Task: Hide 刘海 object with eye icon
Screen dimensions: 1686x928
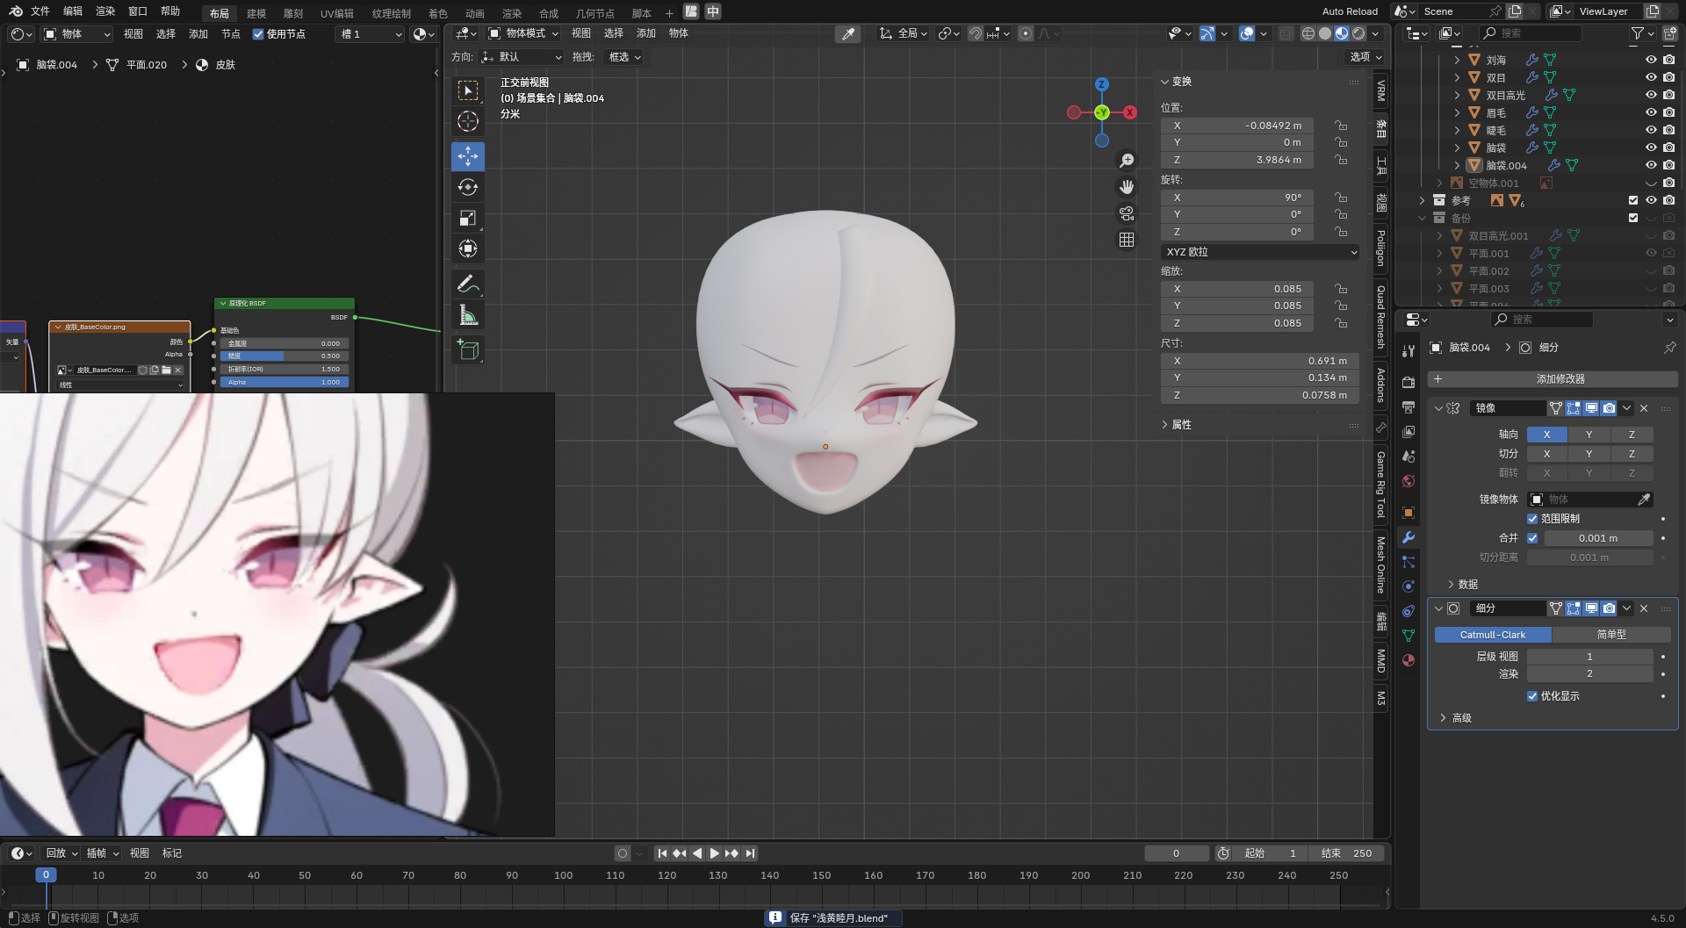Action: (x=1651, y=60)
